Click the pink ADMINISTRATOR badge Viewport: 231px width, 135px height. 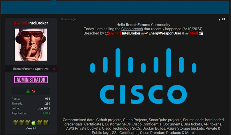[x=31, y=80]
